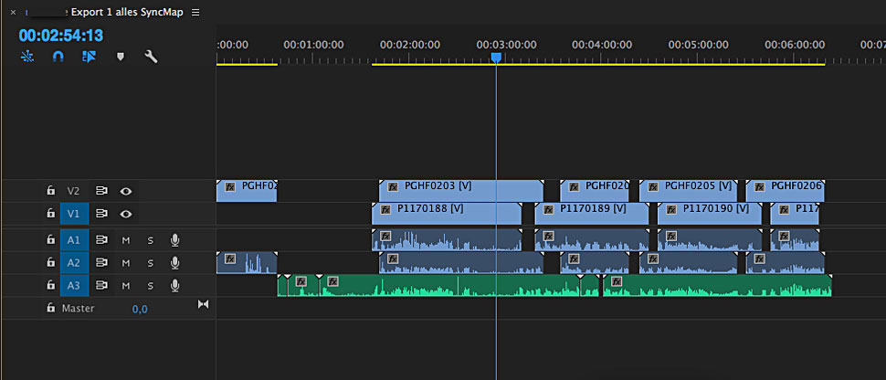886x380 pixels.
Task: Select clip PGHF0205 [V] on V2
Action: tap(688, 191)
